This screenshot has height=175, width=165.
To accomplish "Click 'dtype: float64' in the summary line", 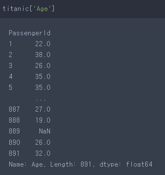I will click(126, 165).
